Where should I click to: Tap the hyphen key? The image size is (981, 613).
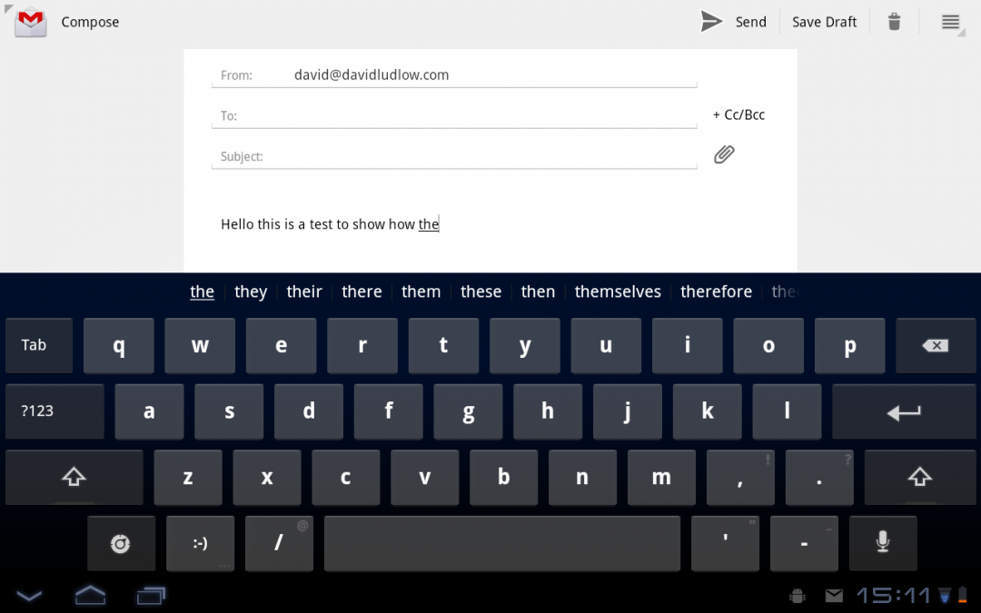click(804, 544)
